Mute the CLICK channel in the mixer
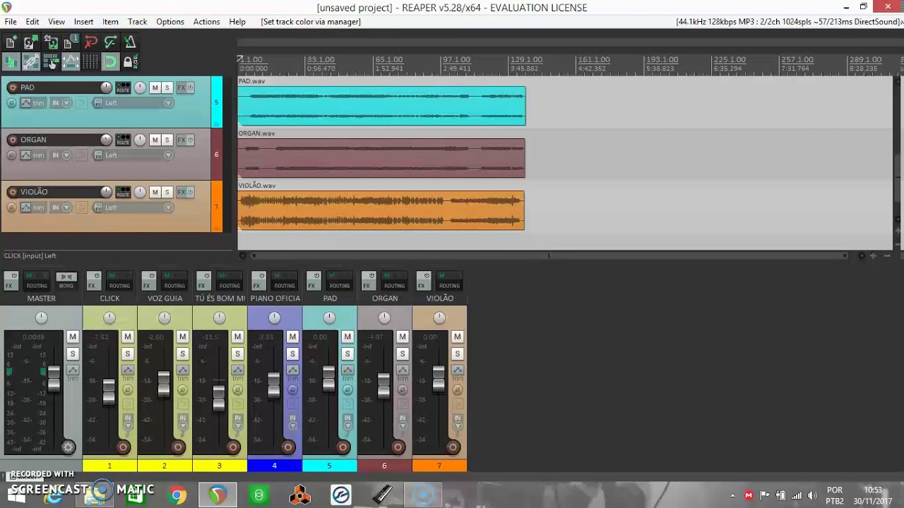 pyautogui.click(x=127, y=337)
